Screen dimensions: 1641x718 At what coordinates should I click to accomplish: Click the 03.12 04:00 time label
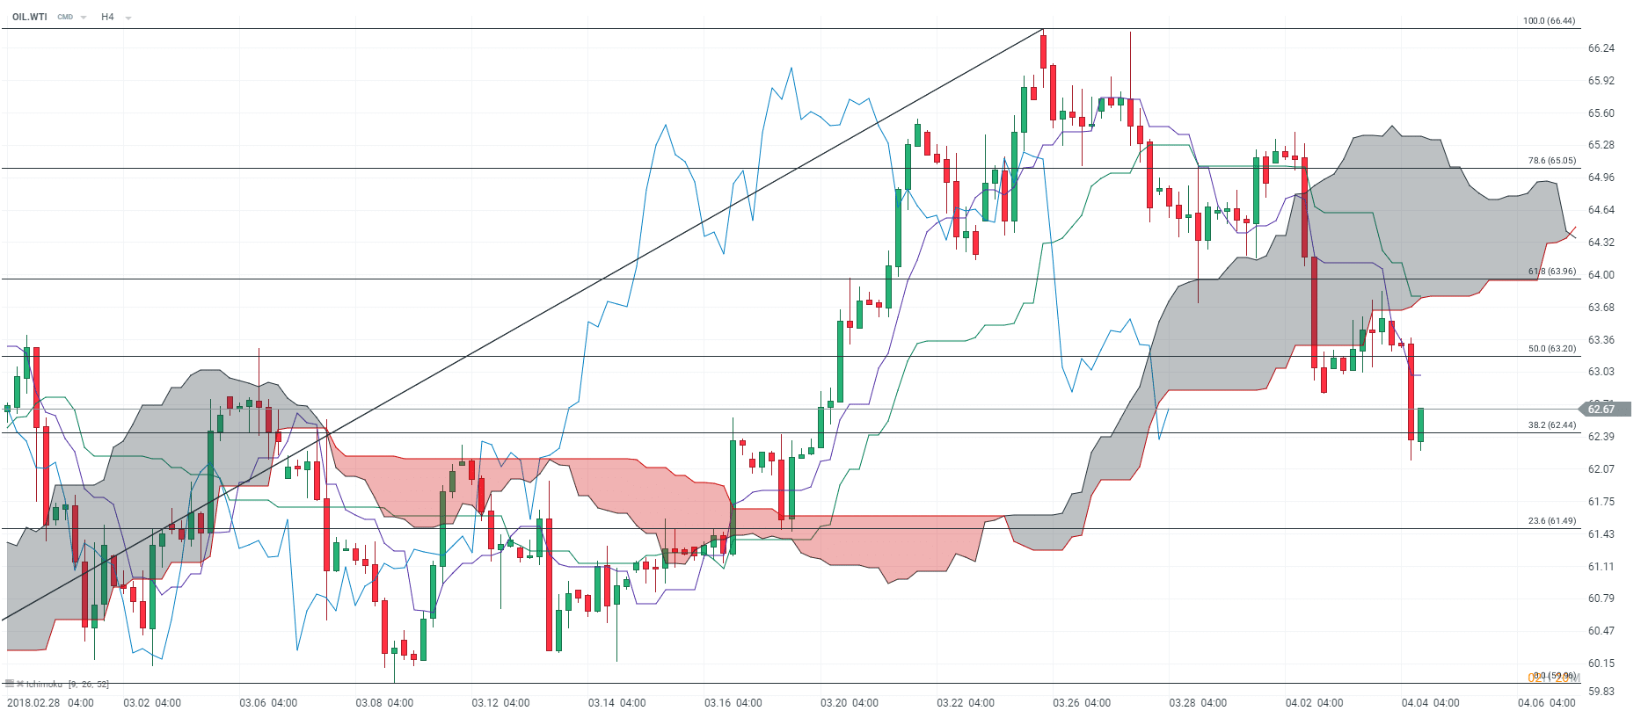tap(500, 703)
